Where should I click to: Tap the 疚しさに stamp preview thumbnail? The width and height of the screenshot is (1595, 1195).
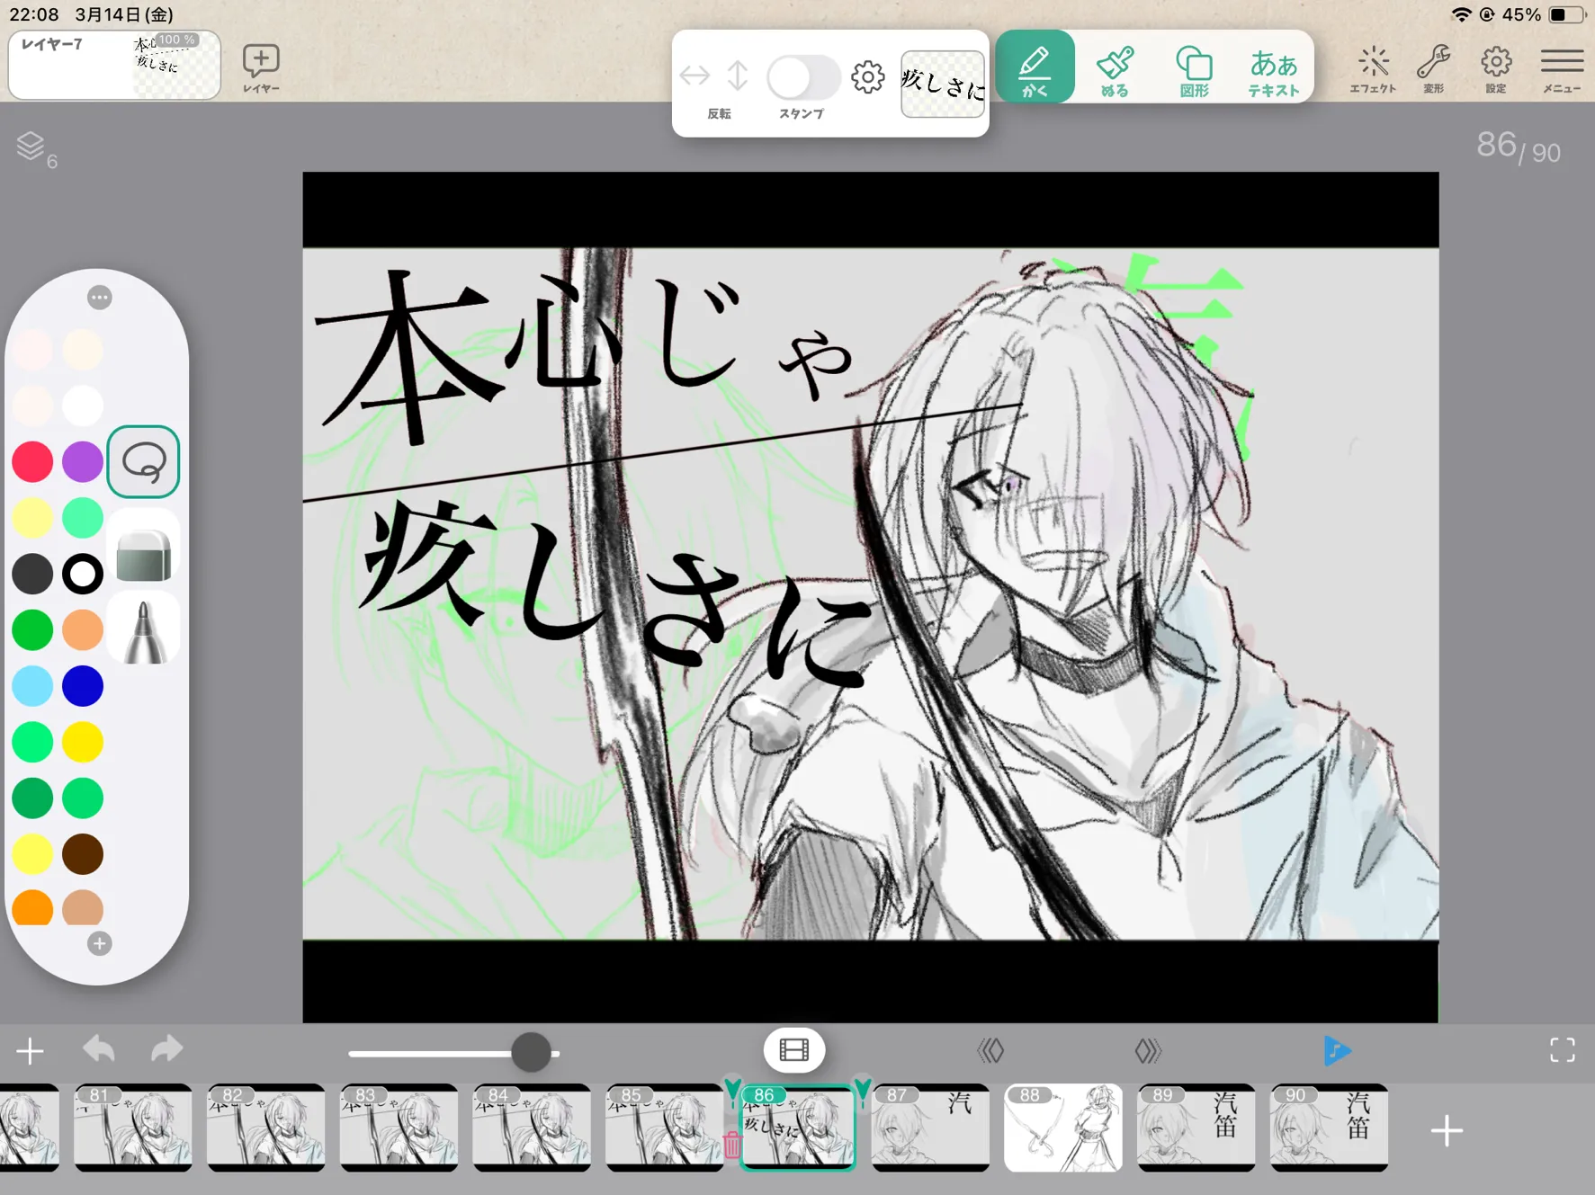(x=943, y=84)
